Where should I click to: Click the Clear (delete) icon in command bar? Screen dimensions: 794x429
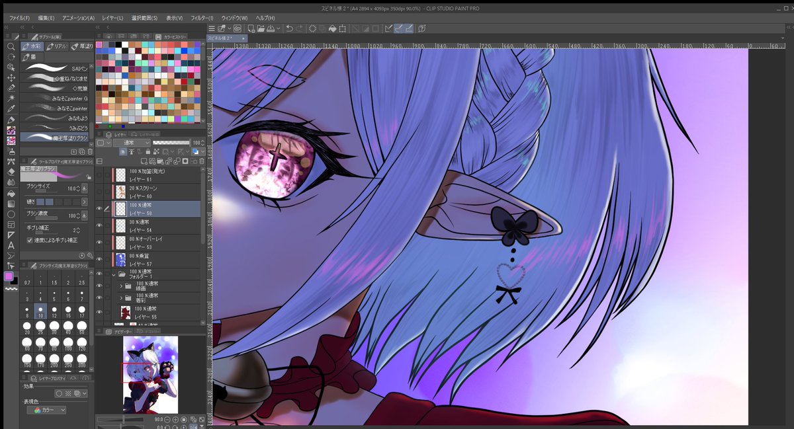pos(312,28)
